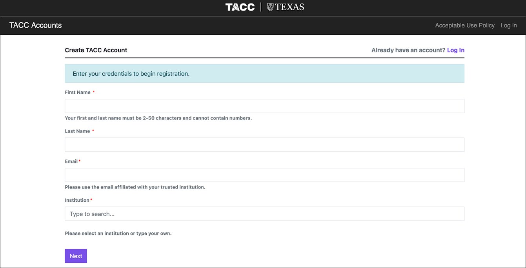Click the Email field label

click(x=71, y=161)
